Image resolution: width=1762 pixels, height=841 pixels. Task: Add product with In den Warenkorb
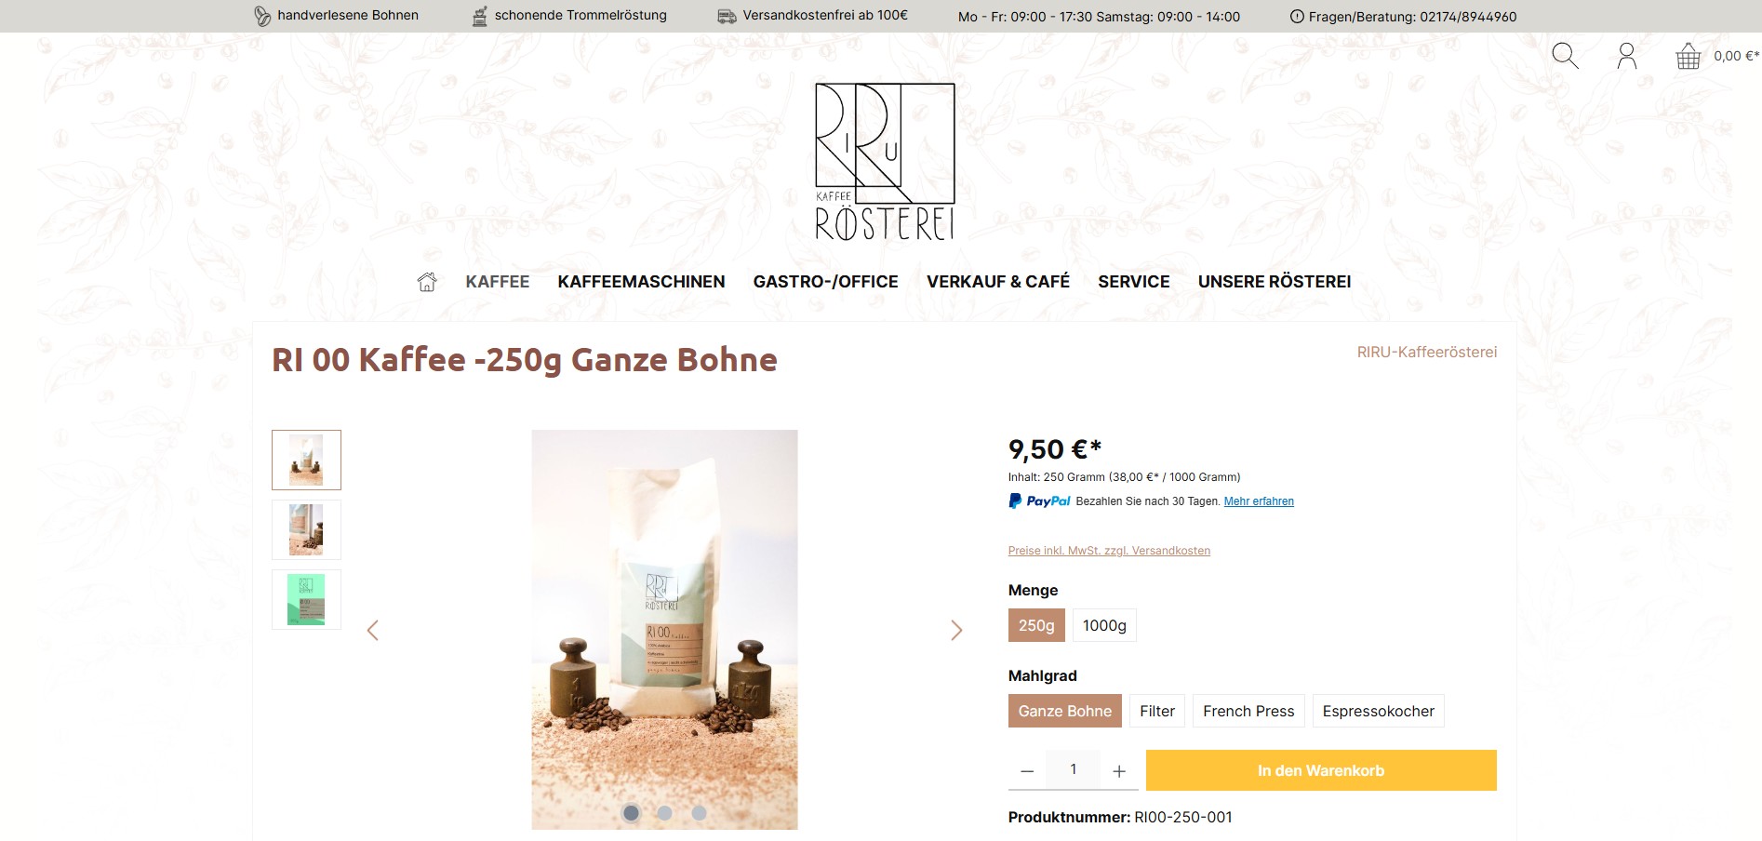(x=1321, y=770)
